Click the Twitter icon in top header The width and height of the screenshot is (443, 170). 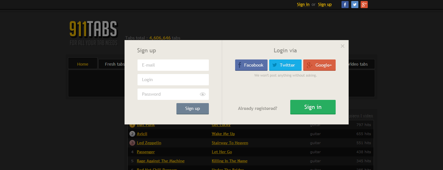click(355, 5)
